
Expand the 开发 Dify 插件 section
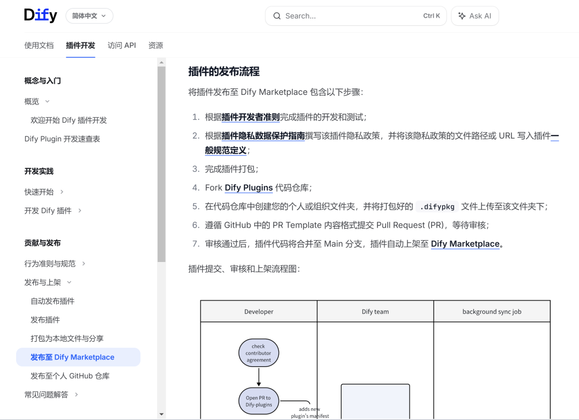[x=80, y=211]
